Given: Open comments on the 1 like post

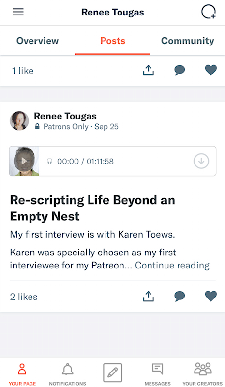Looking at the screenshot, I should [180, 70].
